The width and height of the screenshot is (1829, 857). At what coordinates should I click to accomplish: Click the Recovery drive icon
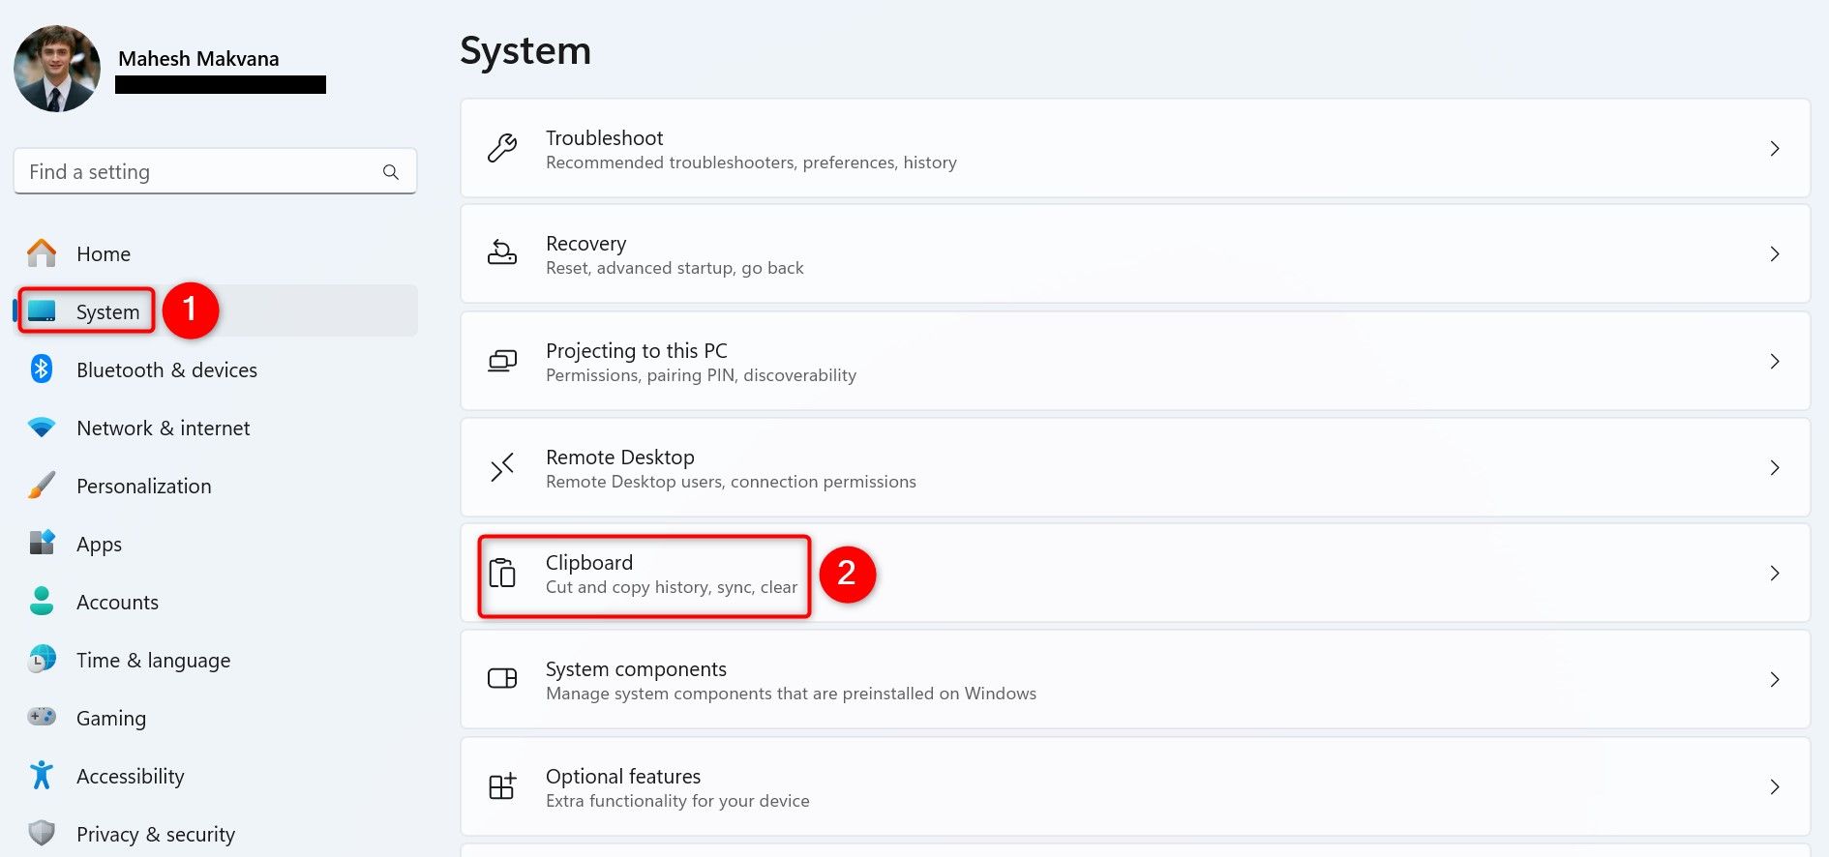click(x=501, y=254)
